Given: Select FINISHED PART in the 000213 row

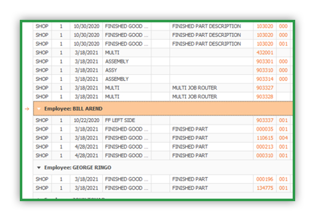Looking at the screenshot, I should [x=211, y=147].
